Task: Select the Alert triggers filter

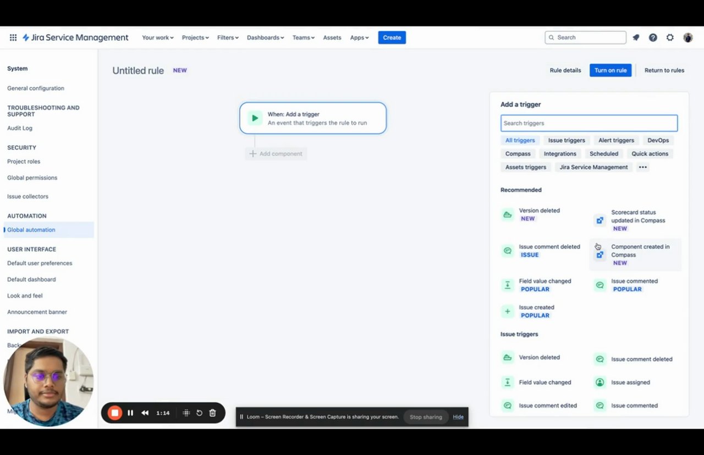Action: tap(616, 140)
